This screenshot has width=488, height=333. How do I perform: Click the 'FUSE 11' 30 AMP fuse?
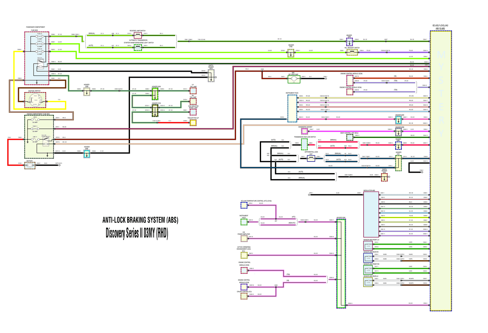pyautogui.click(x=35, y=129)
